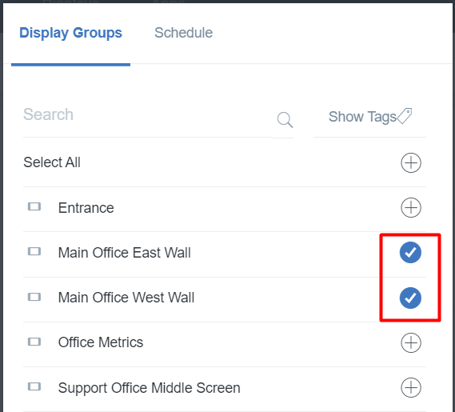Add Office Metrics using its plus icon
This screenshot has height=412, width=455.
pyautogui.click(x=411, y=342)
